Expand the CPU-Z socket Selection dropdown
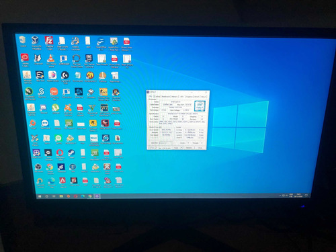Image resolution: width=336 pixels, height=252 pixels. point(166,142)
